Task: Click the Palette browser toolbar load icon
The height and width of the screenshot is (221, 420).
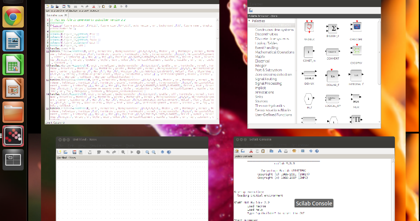Action: 251,10
